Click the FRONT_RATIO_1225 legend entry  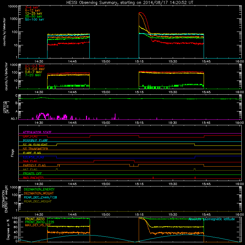point(40,222)
